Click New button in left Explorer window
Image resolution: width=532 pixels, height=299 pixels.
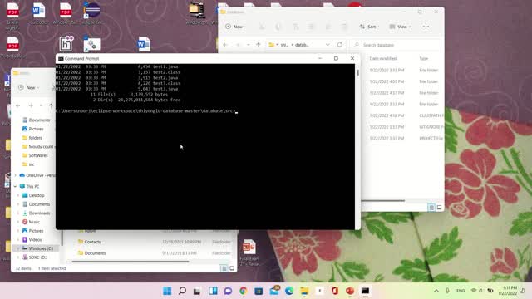click(x=28, y=87)
